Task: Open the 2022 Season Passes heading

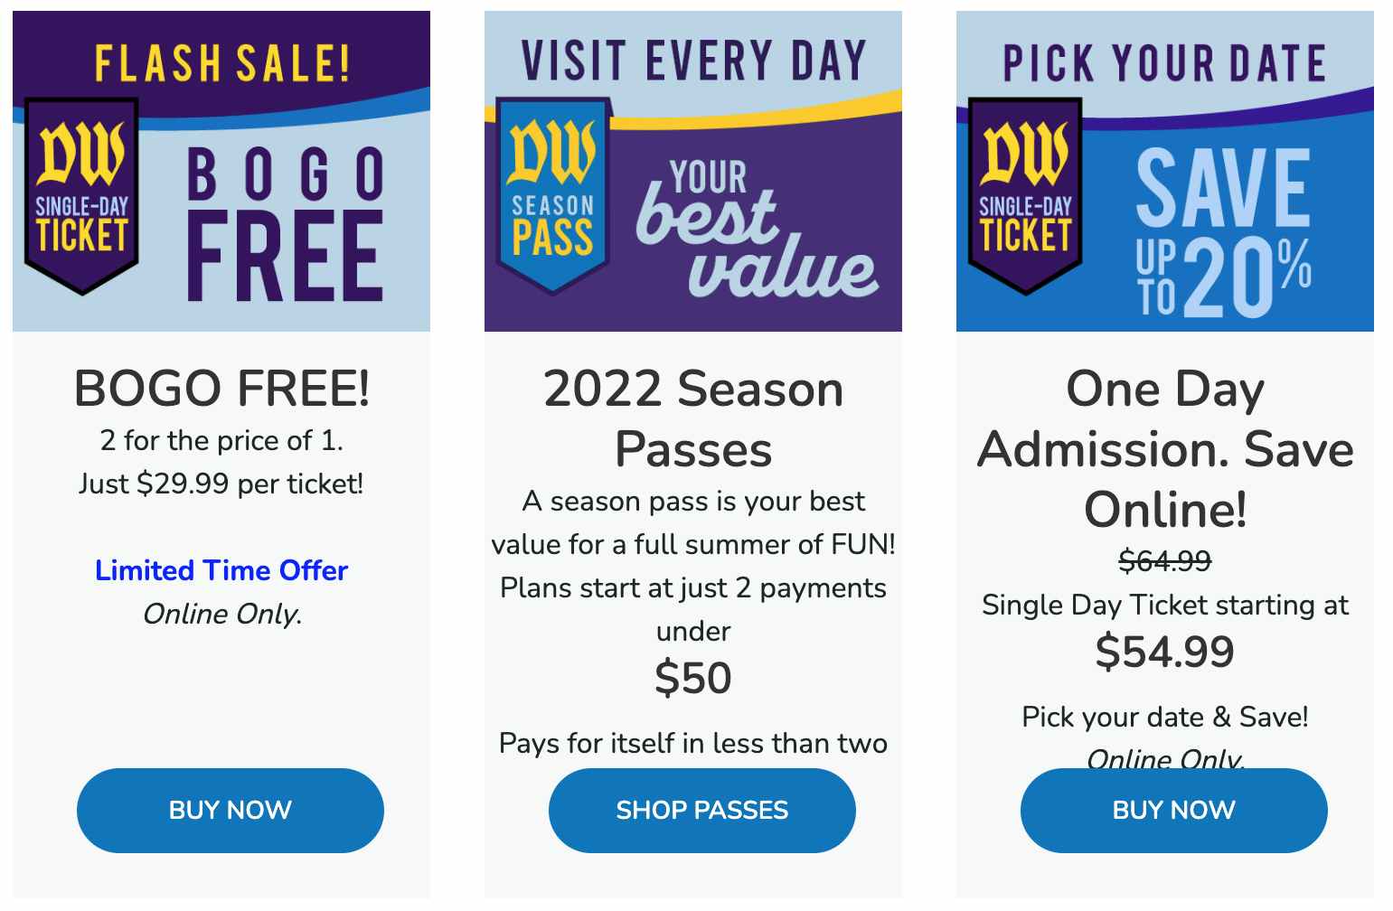Action: 693,418
